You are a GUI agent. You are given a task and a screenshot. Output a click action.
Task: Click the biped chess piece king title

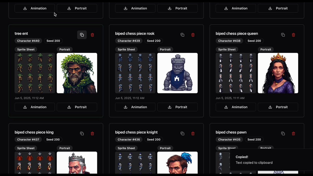coord(34,132)
